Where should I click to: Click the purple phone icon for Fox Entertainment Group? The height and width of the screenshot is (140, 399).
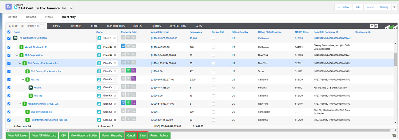134,102
